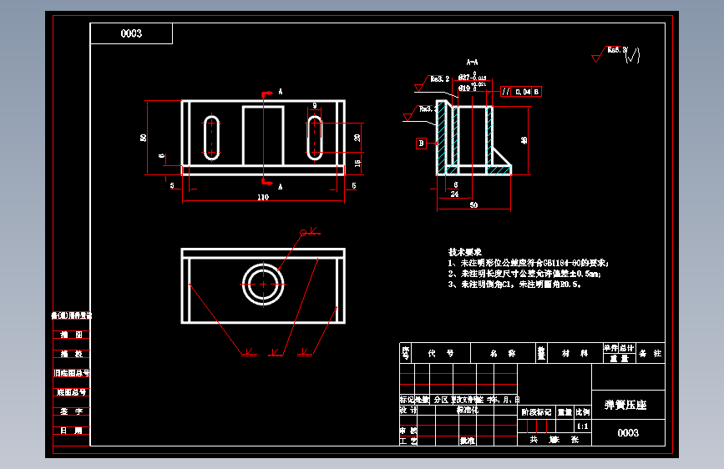
Task: Click the boxed datum "B" left of section
Action: (421, 143)
